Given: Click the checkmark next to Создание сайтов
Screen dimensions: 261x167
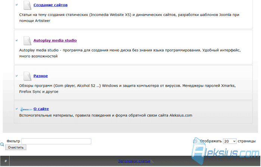Looking at the screenshot, I should 17,4.
